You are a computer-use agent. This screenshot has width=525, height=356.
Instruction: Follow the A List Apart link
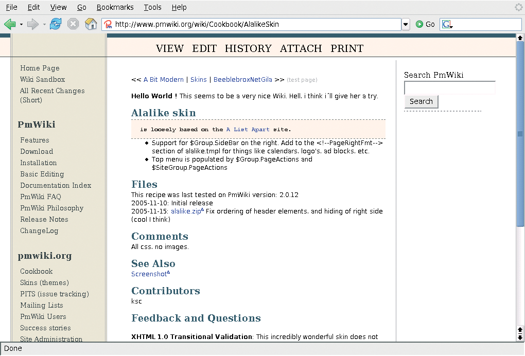[248, 130]
